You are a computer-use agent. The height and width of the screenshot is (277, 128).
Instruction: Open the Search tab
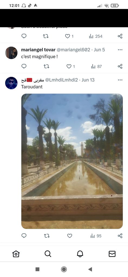pyautogui.click(x=48, y=254)
